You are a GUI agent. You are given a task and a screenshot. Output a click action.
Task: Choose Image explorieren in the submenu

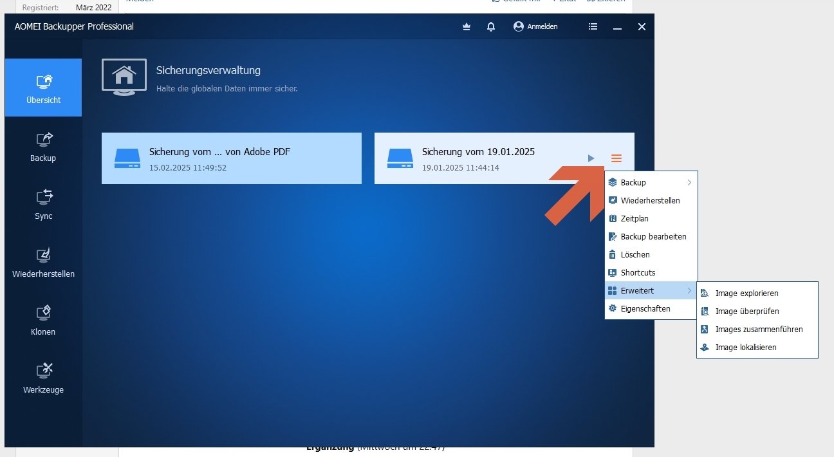point(757,294)
